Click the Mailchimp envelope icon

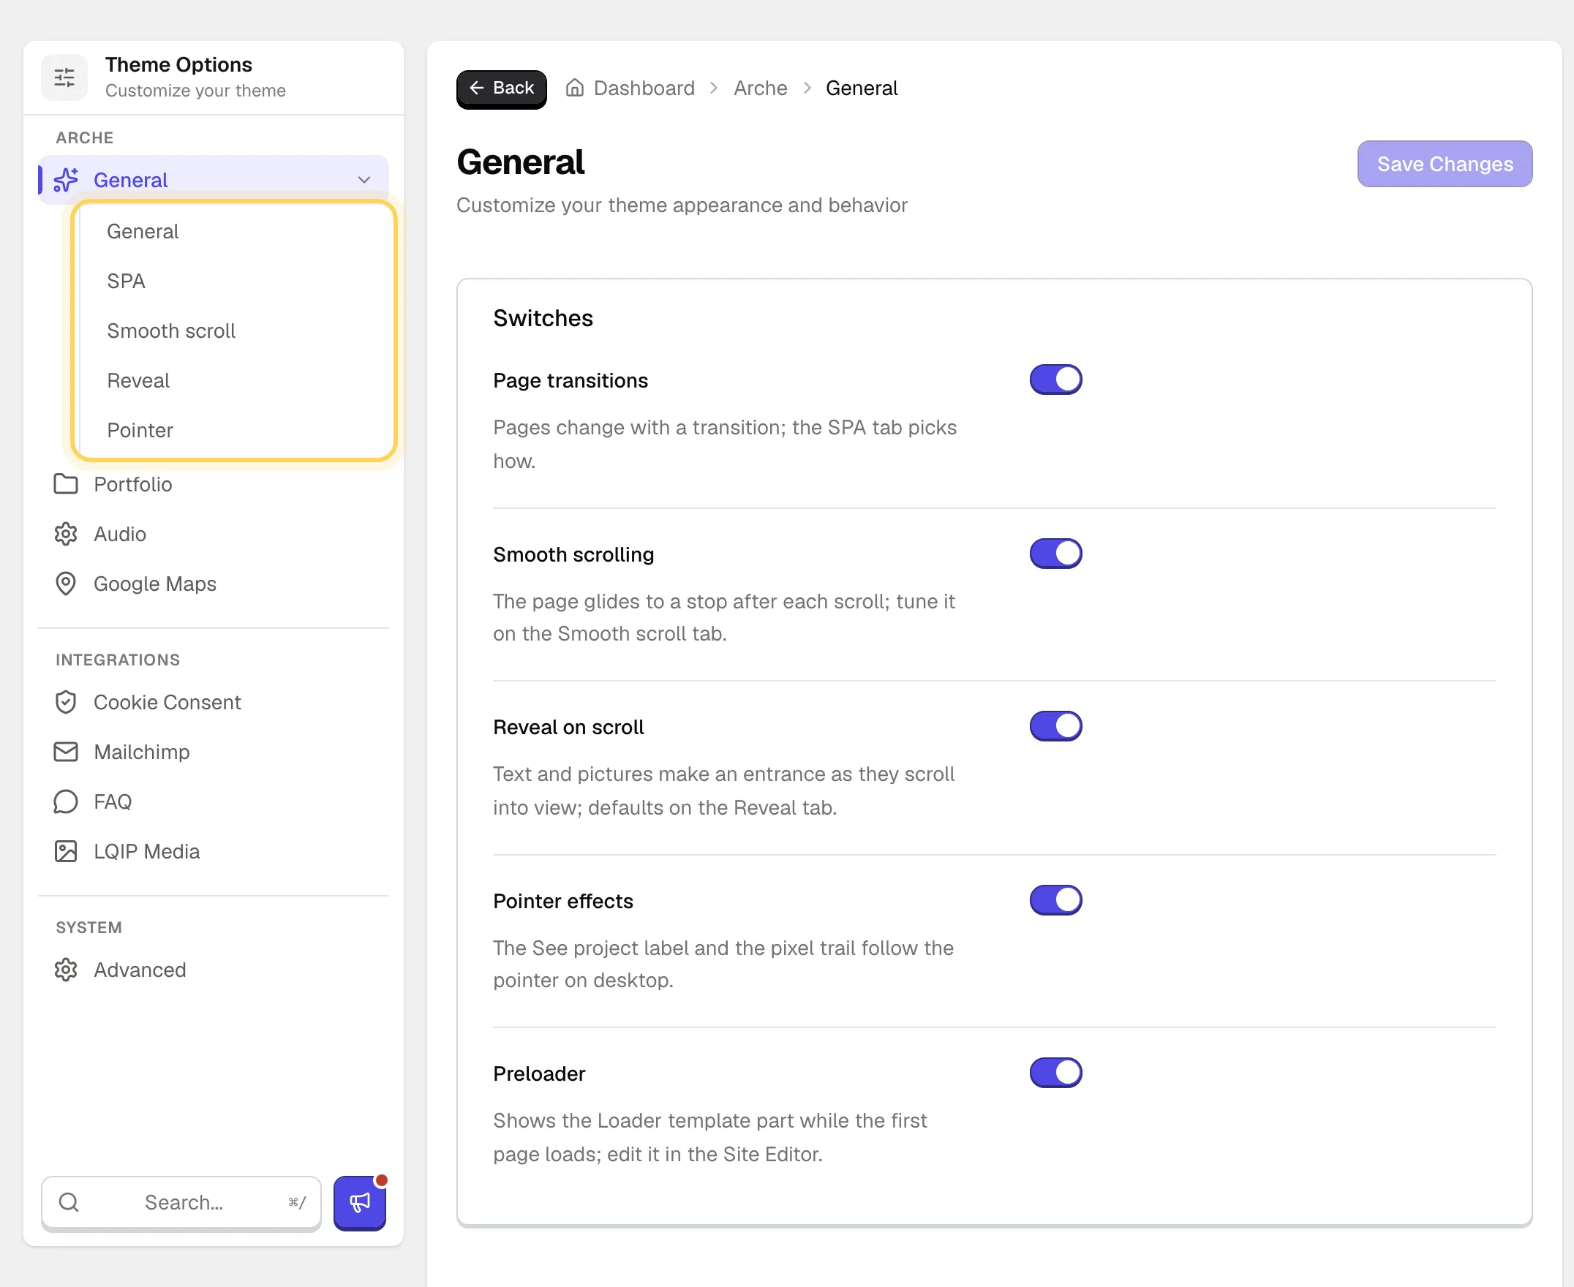[66, 752]
